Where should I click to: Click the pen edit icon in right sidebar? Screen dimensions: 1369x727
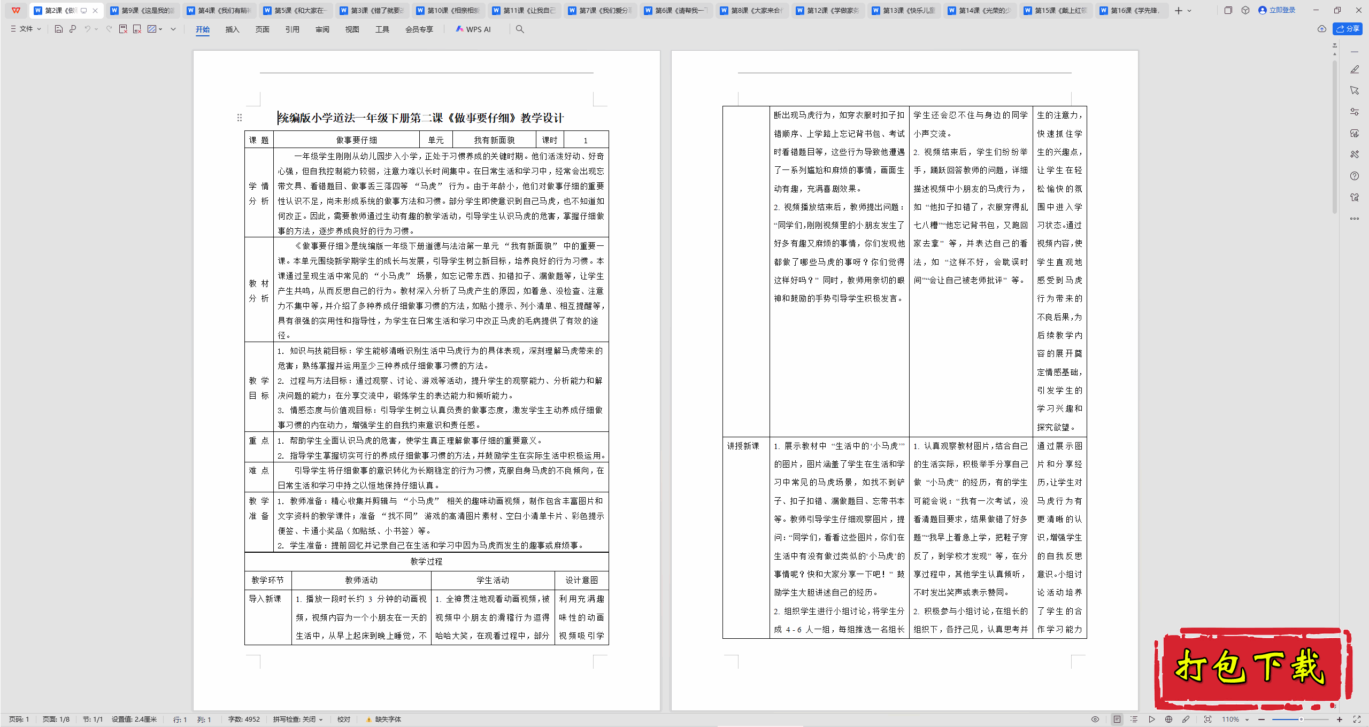pos(1355,69)
